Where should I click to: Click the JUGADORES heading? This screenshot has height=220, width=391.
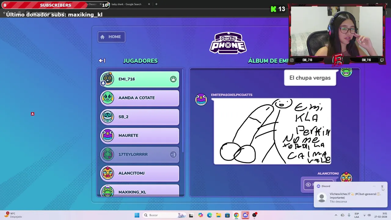(x=140, y=61)
